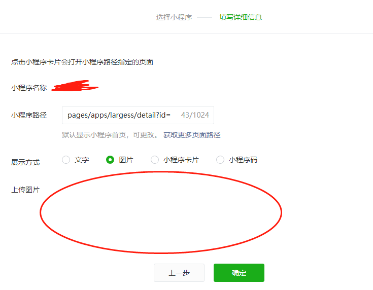
Task: Click the 展示方式 label
Action: [25, 162]
